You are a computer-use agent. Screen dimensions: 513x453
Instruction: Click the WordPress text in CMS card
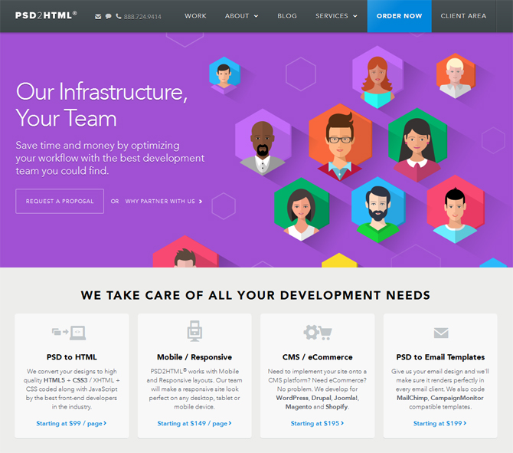292,398
